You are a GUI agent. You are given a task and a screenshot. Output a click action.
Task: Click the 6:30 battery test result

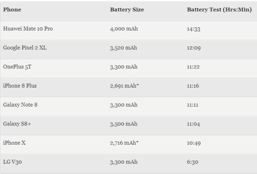pyautogui.click(x=192, y=162)
